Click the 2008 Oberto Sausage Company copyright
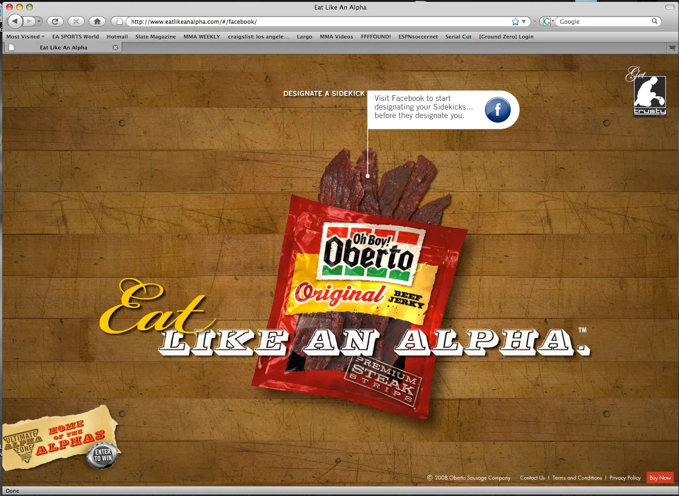This screenshot has width=679, height=496. [x=469, y=478]
